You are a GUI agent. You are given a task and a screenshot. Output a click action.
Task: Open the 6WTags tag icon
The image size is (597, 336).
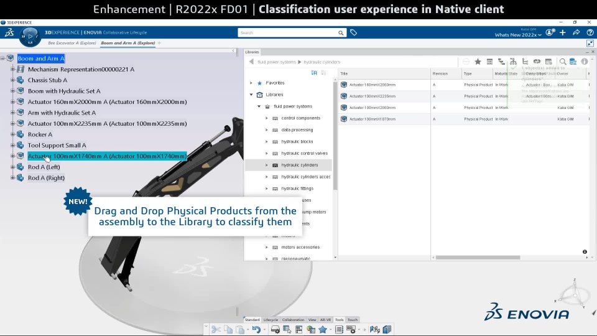(353, 33)
